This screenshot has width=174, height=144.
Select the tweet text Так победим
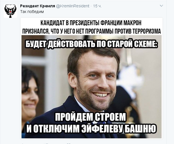coord(32,12)
